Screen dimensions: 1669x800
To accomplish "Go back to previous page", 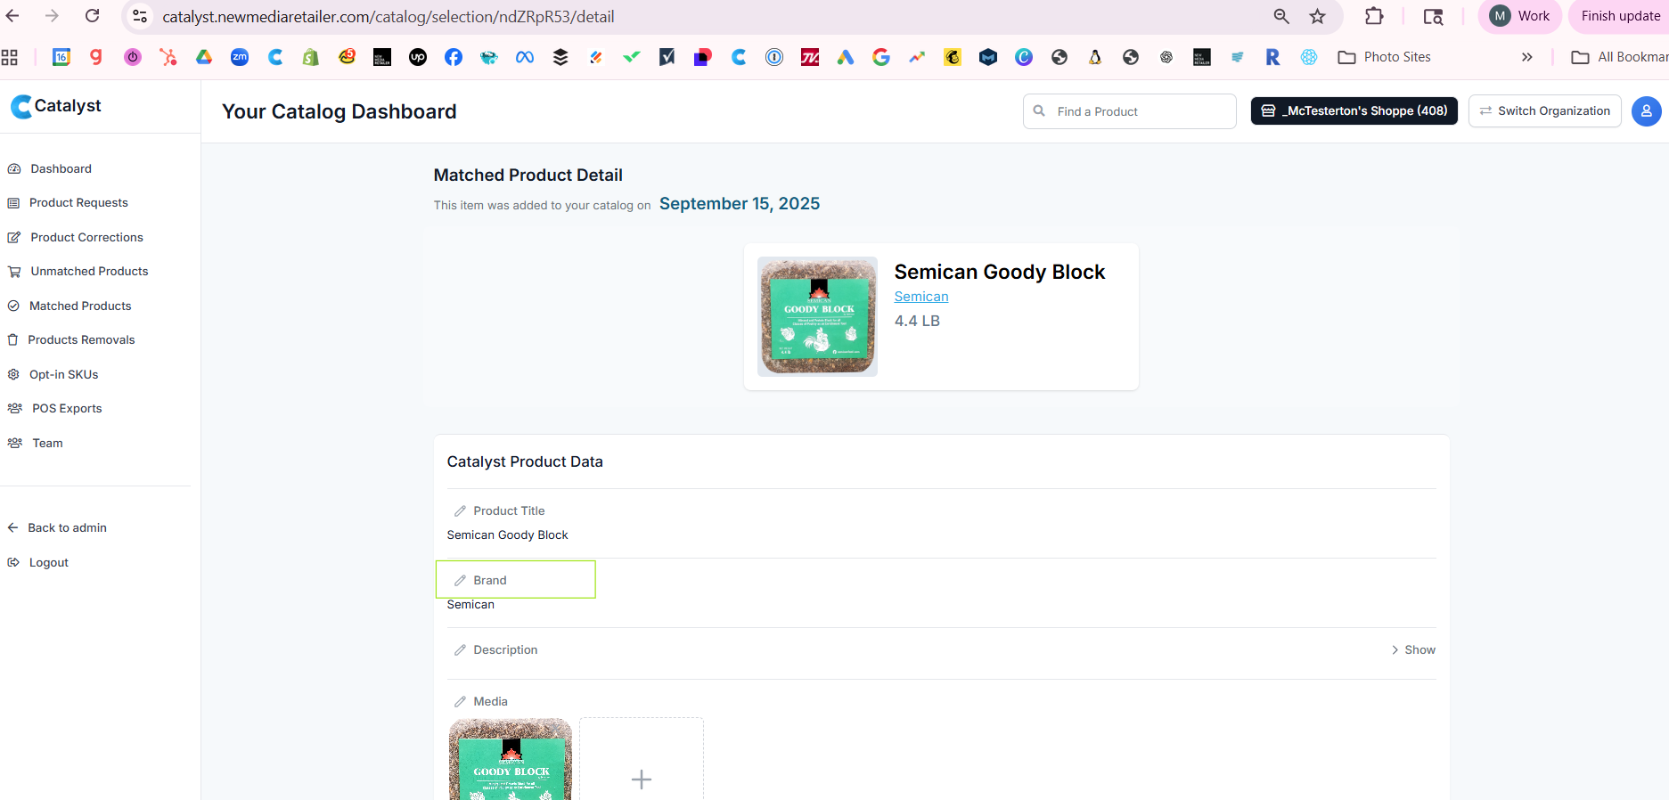I will coord(12,16).
